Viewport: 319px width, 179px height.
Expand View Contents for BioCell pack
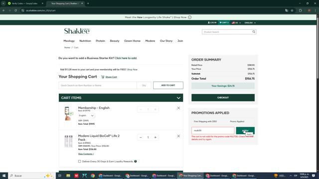point(86,154)
